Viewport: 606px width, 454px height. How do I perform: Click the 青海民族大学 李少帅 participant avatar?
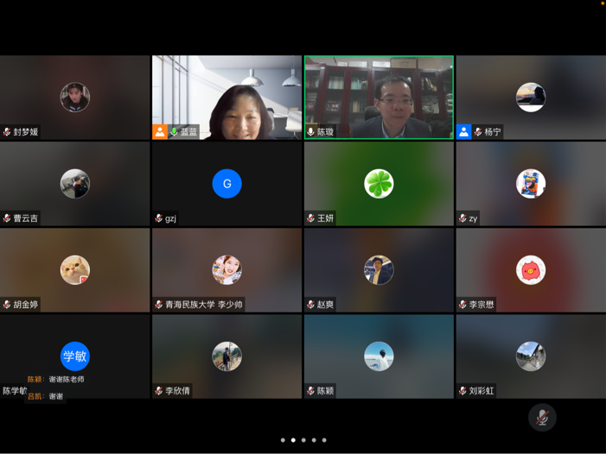pos(227,270)
